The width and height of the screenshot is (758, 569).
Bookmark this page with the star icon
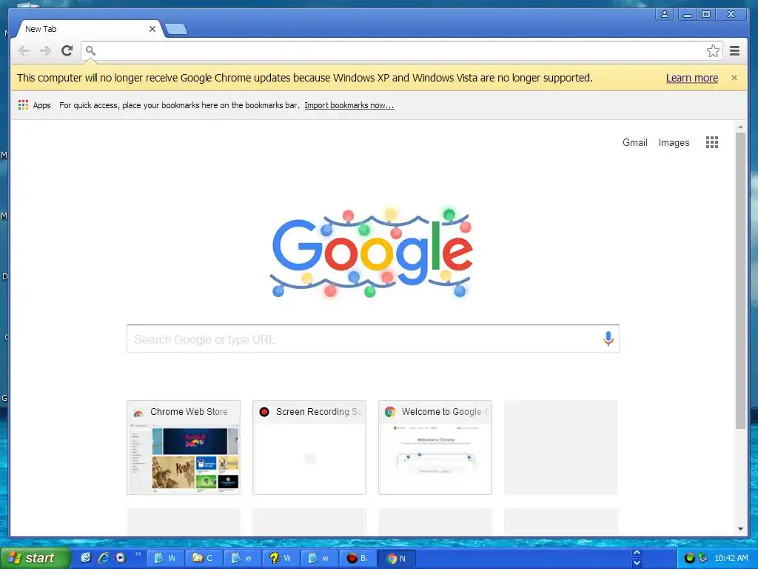click(713, 51)
